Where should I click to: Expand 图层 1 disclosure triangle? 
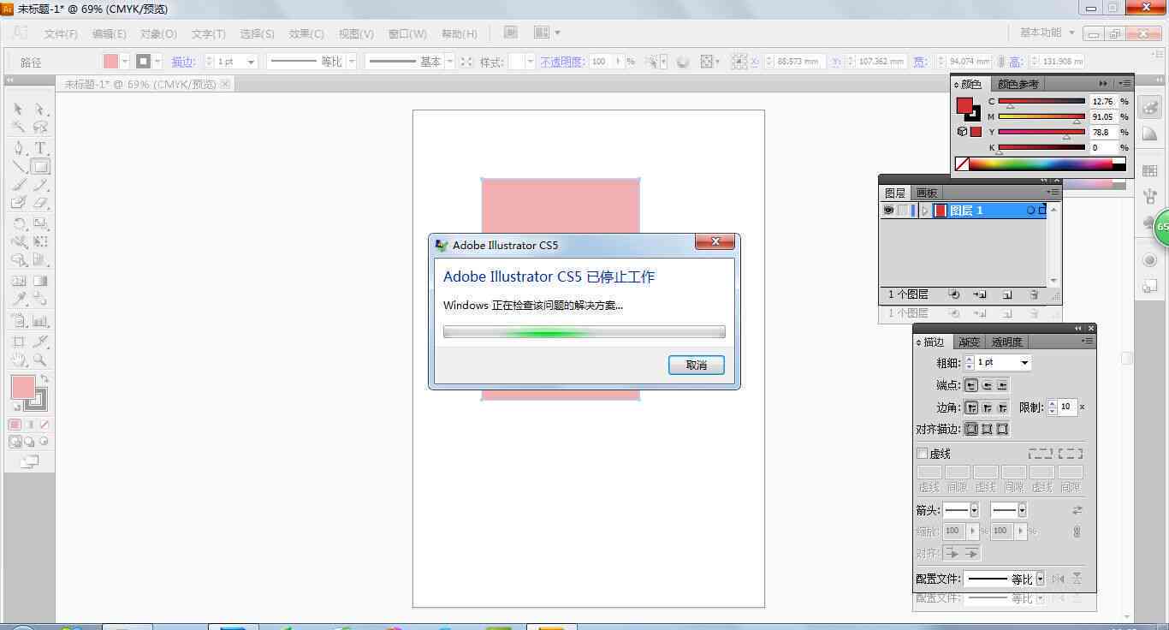tap(925, 211)
